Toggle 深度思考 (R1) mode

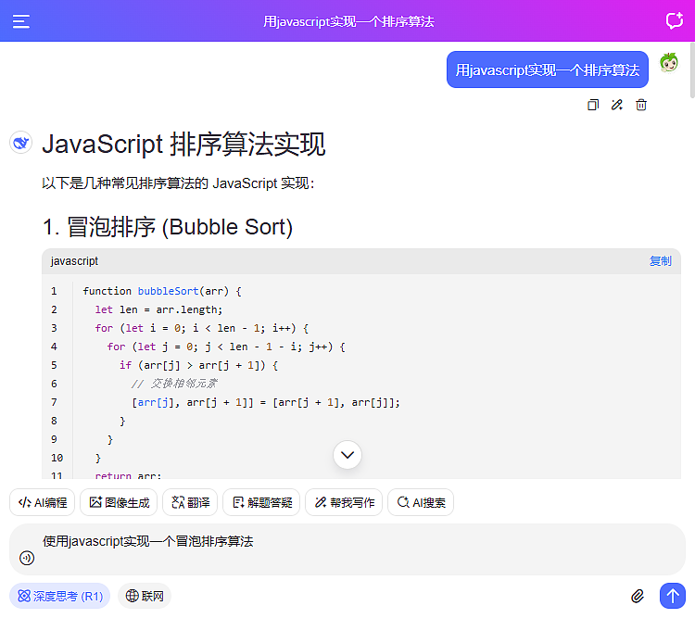(x=59, y=596)
